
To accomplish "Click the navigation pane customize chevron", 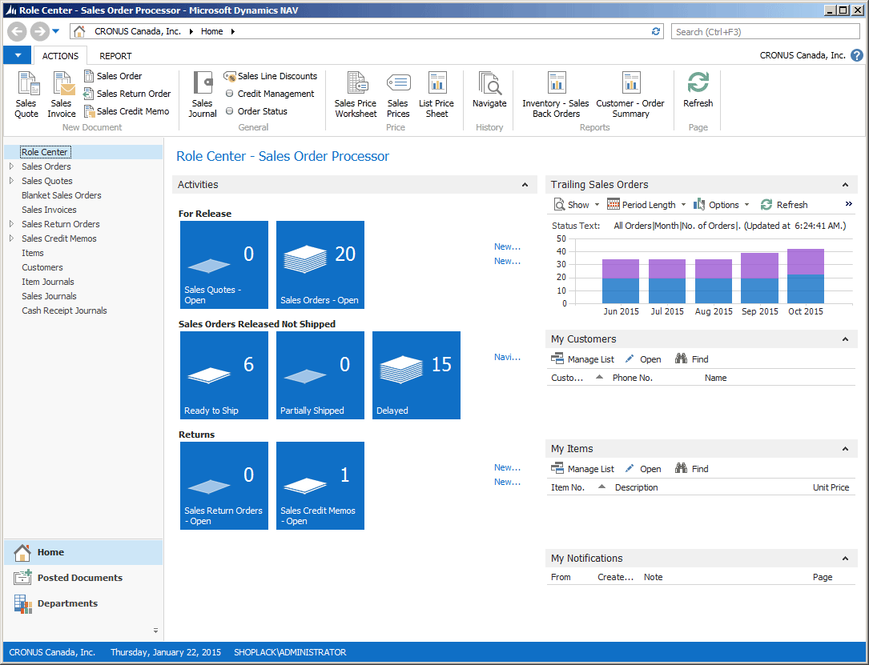I will coord(155,631).
